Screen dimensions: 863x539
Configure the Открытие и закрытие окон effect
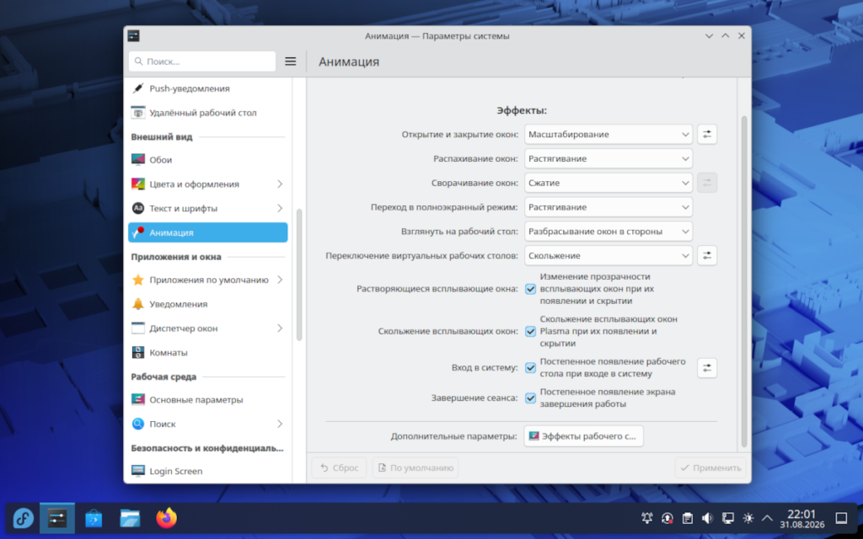pos(707,134)
